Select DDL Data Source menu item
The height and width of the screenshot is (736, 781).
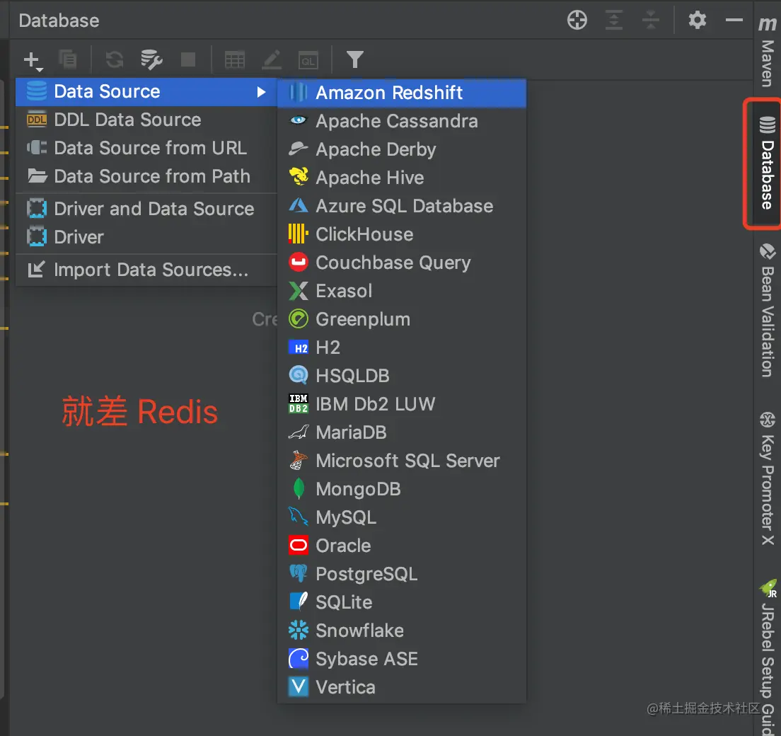point(146,120)
